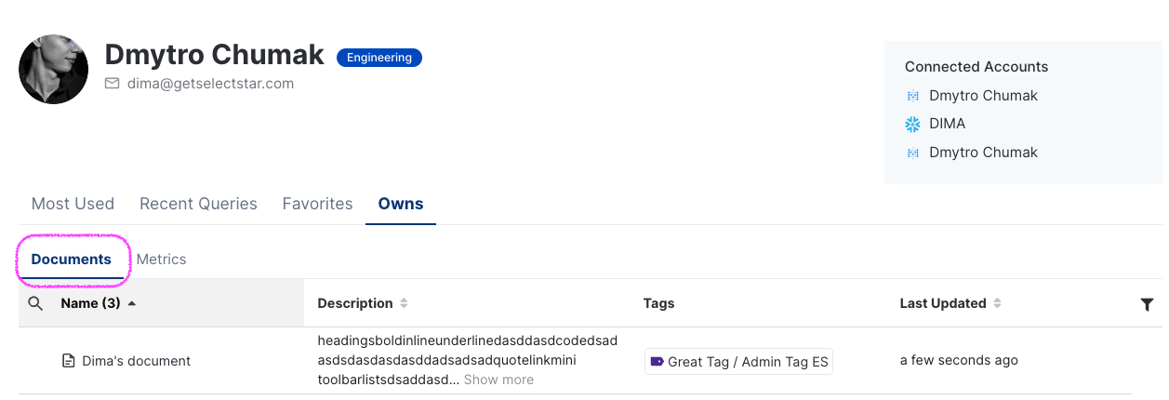The height and width of the screenshot is (400, 1169).
Task: Sort by the Name column arrow
Action: [x=131, y=303]
